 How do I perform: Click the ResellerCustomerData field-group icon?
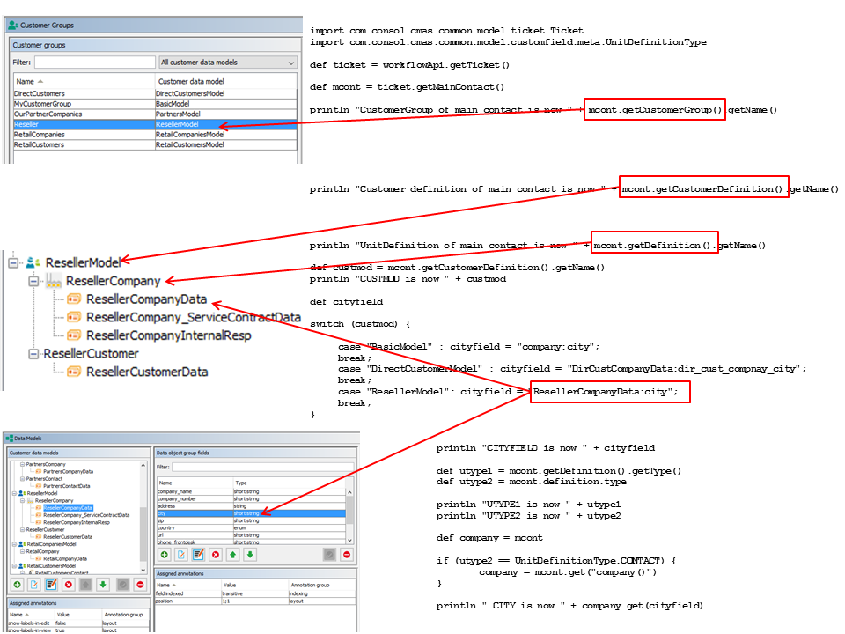(x=74, y=372)
